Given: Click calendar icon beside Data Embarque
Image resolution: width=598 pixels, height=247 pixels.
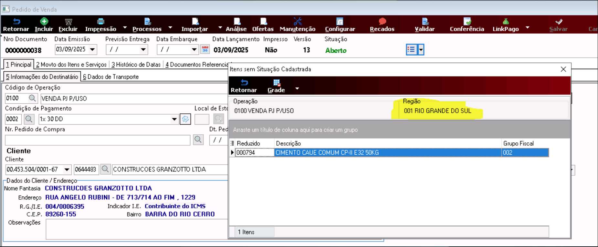Looking at the screenshot, I should coord(205,49).
